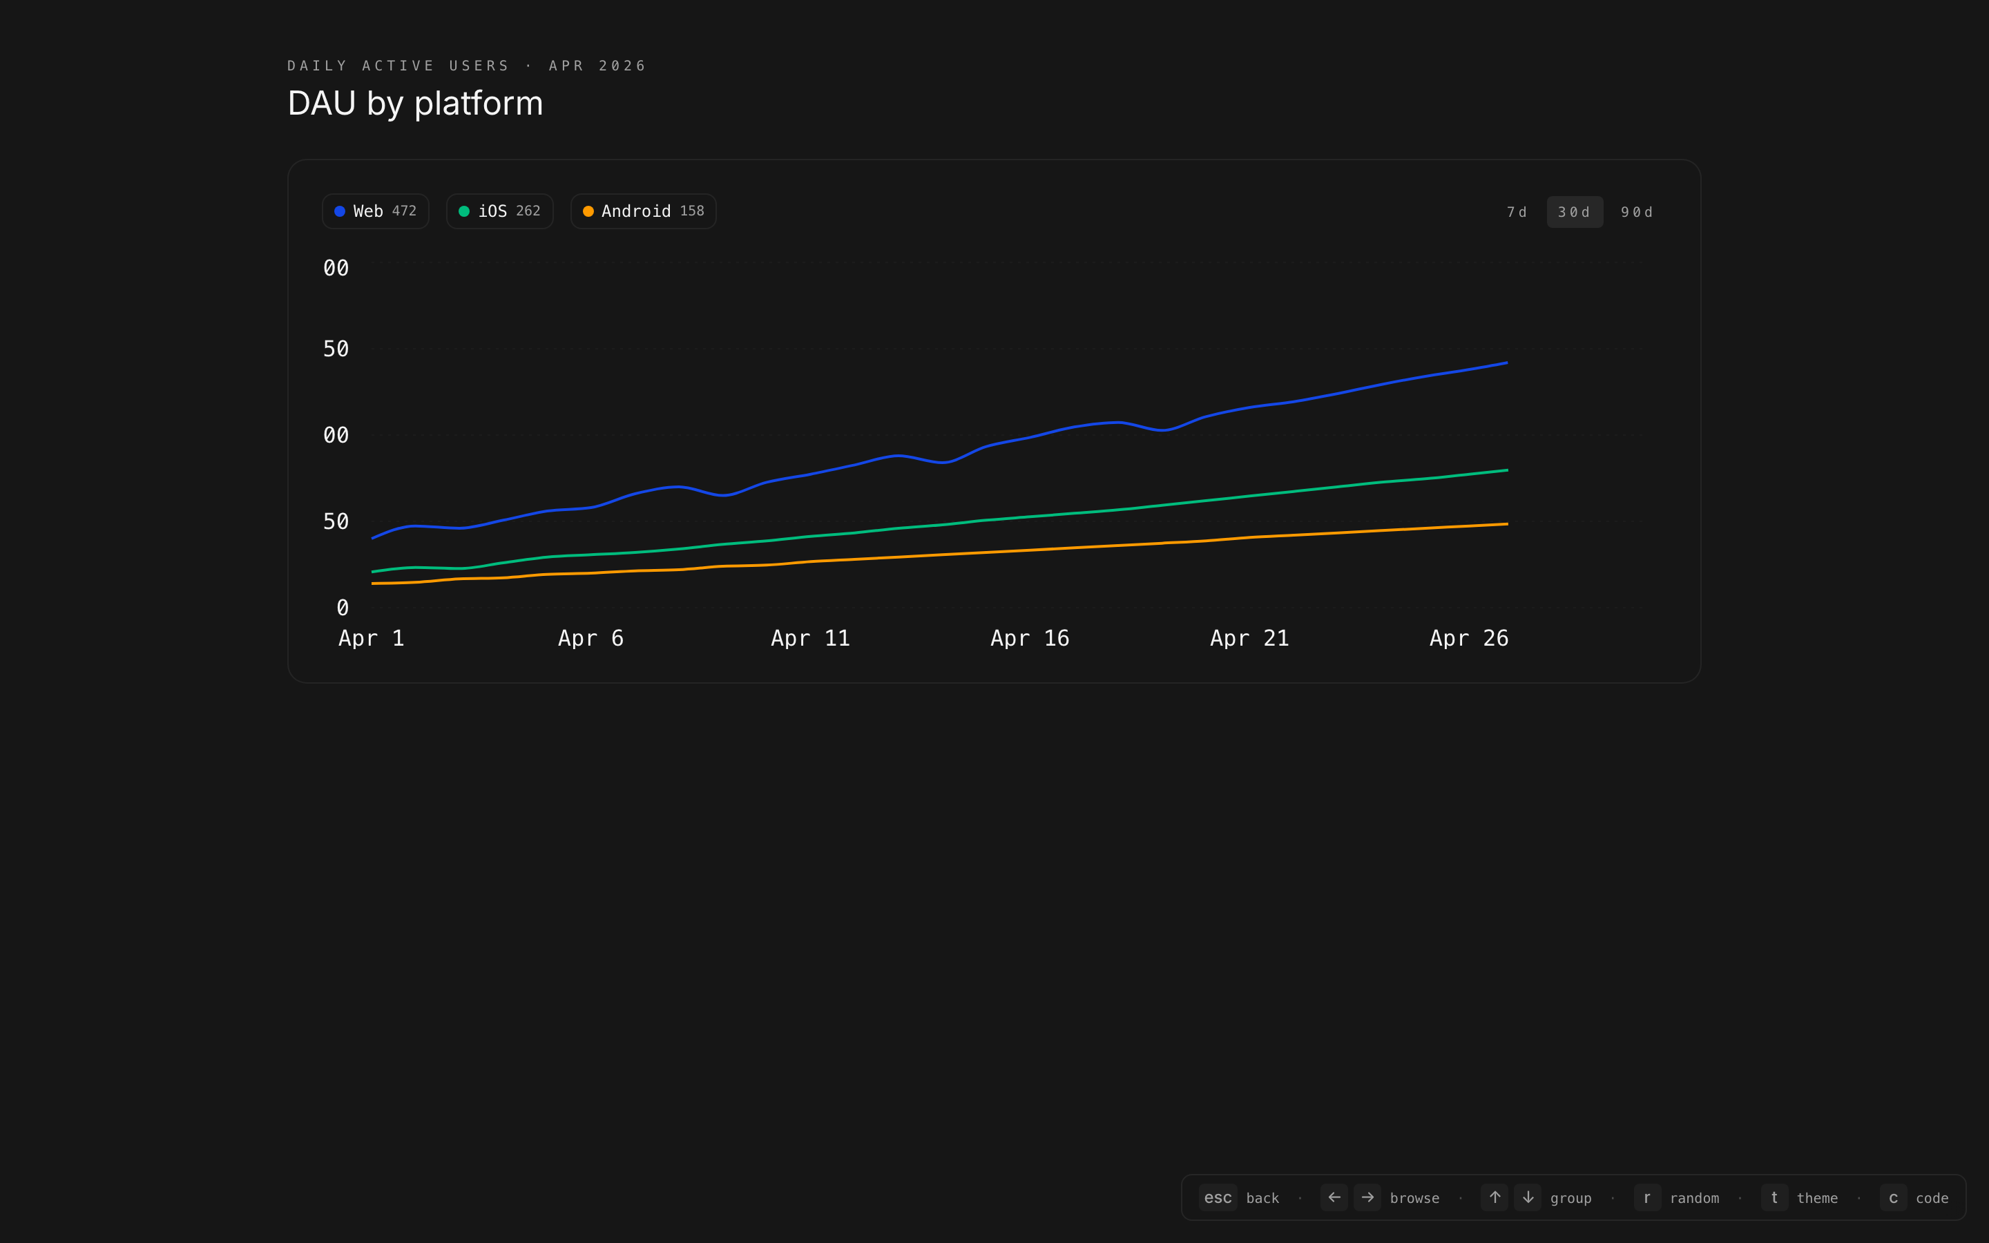The height and width of the screenshot is (1243, 1989).
Task: Click the DAU by platform heading
Action: point(415,104)
